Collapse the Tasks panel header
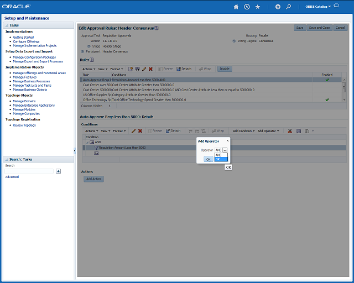354x283 pixels. click(x=7, y=25)
